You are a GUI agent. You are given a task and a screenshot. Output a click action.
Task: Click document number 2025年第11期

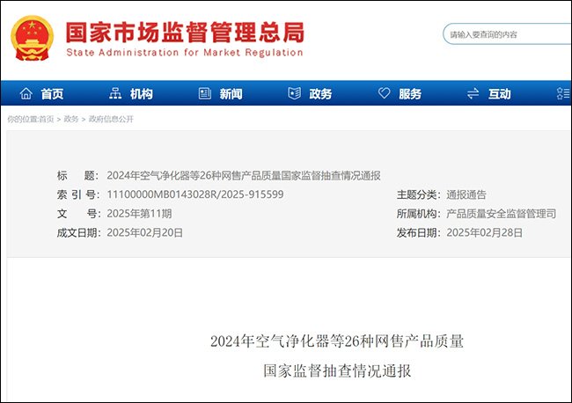(139, 213)
